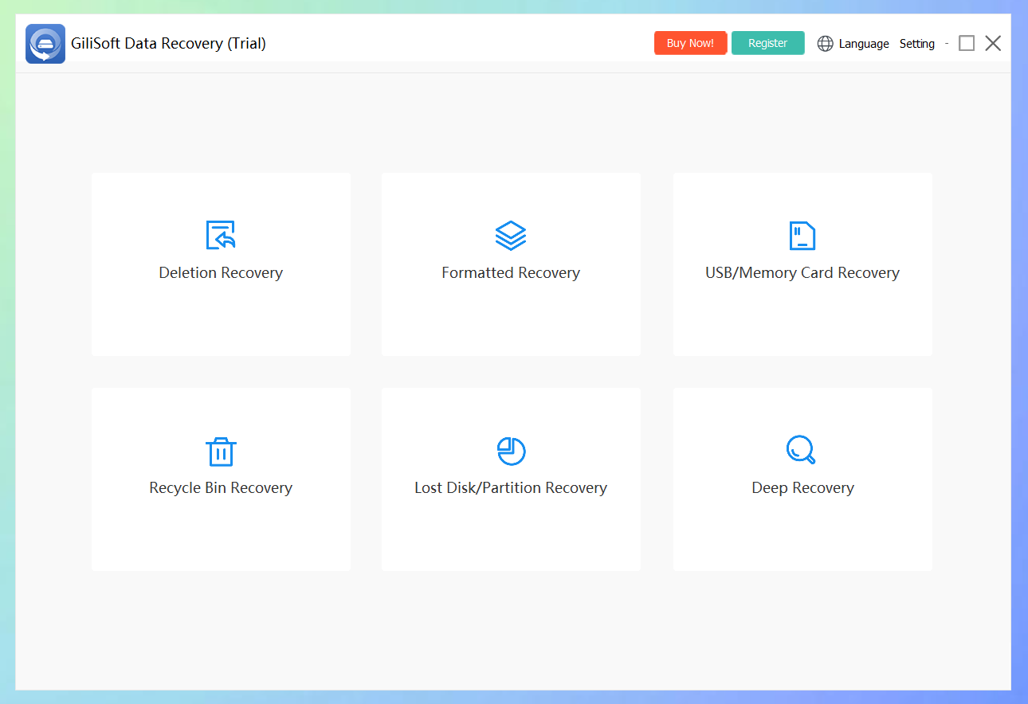Click the GiliSoft logo in the title bar
Image resolution: width=1028 pixels, height=704 pixels.
point(45,43)
